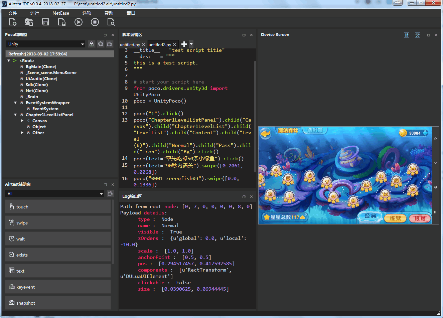443x318 pixels.
Task: Expand the Canvas tree node arrow
Action: (x=22, y=121)
